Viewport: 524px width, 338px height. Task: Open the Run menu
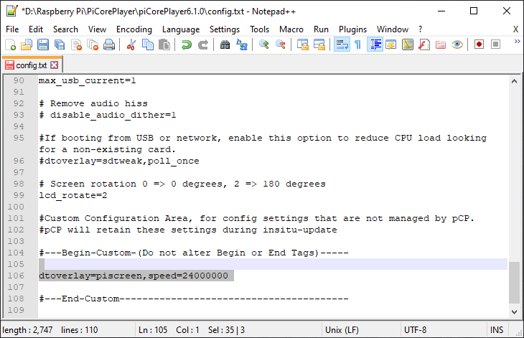pos(321,29)
